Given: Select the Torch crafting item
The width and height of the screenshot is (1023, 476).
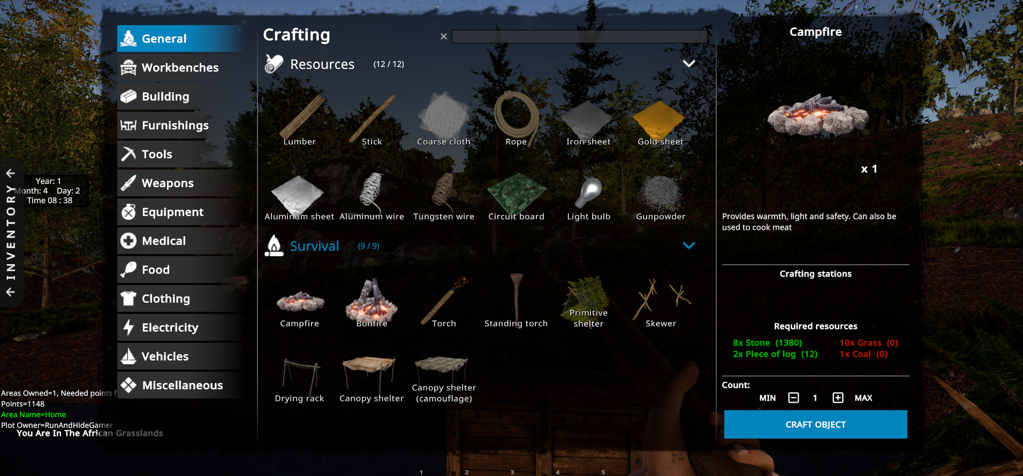Looking at the screenshot, I should click(444, 303).
